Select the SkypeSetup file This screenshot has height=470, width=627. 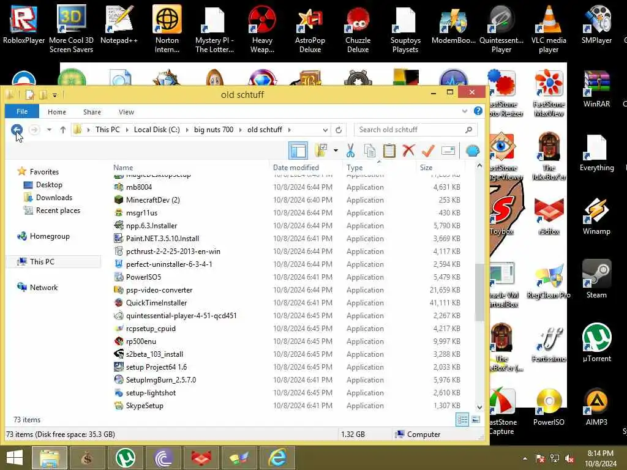point(145,406)
